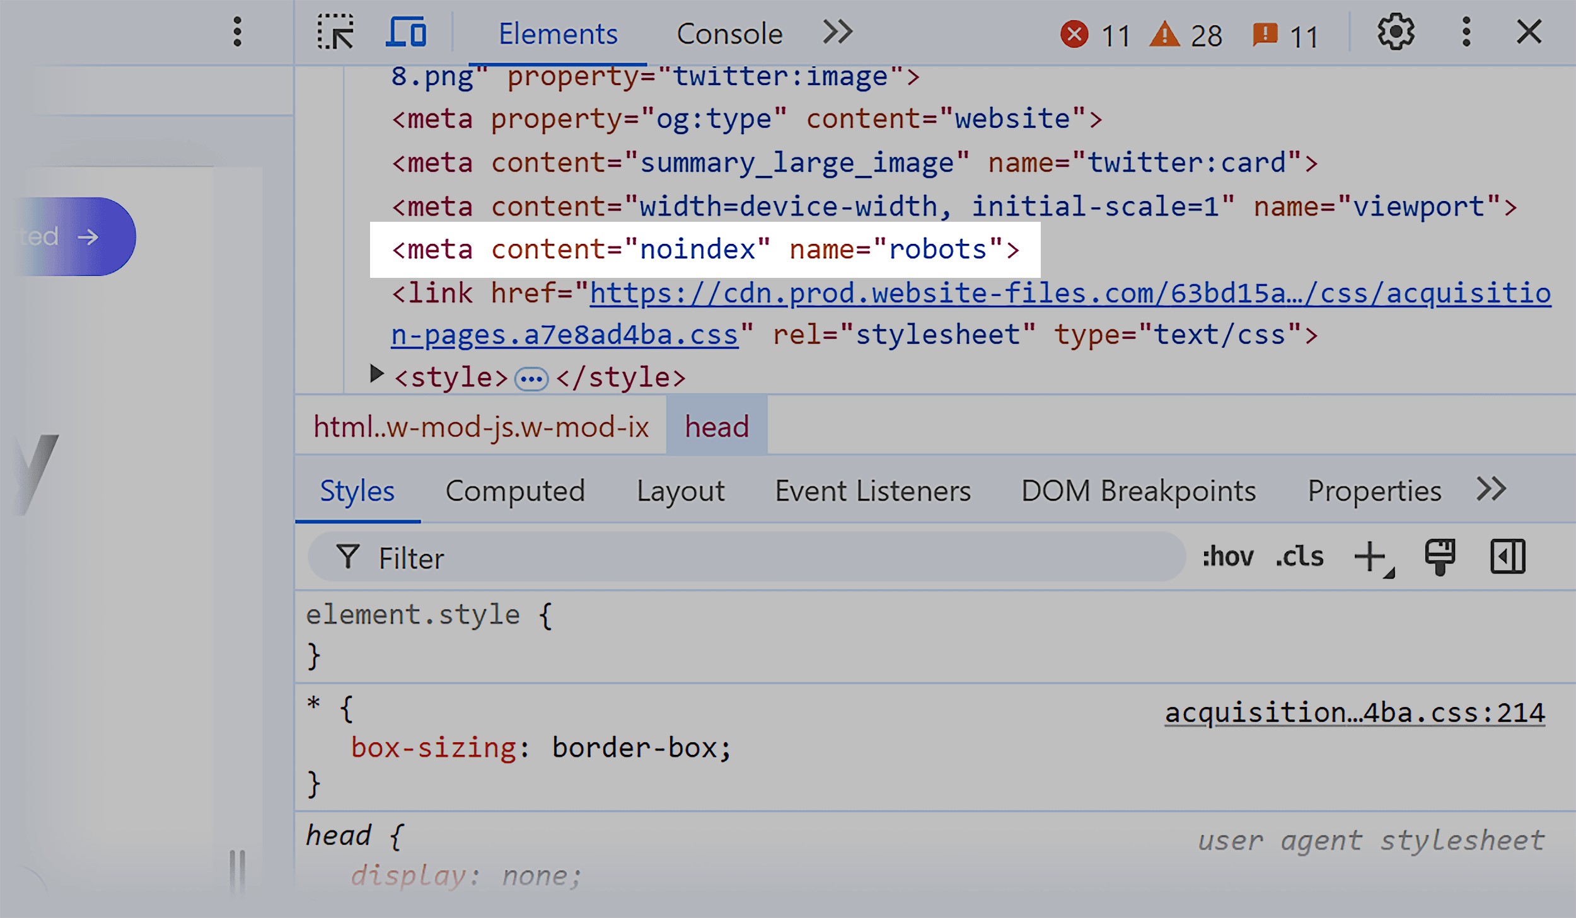Click the inspect element icon
The height and width of the screenshot is (918, 1576).
(x=337, y=33)
